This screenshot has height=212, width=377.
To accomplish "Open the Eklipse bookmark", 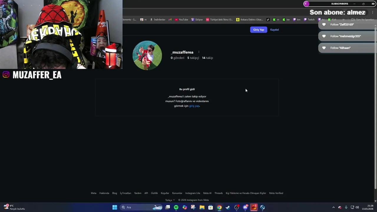I will tap(197, 20).
